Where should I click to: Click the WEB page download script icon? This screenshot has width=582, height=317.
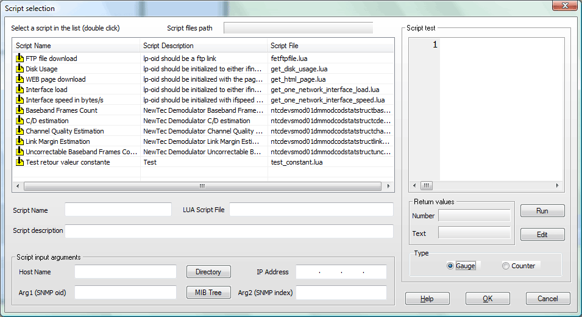(20, 79)
